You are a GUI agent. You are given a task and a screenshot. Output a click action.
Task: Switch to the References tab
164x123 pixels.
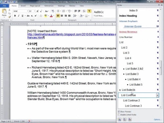49,6
